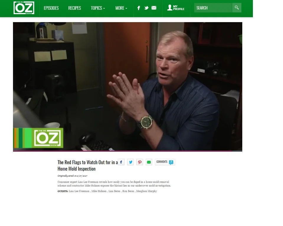Open guest link Meaghan Murphy
This screenshot has height=226, width=283.
coord(147,191)
